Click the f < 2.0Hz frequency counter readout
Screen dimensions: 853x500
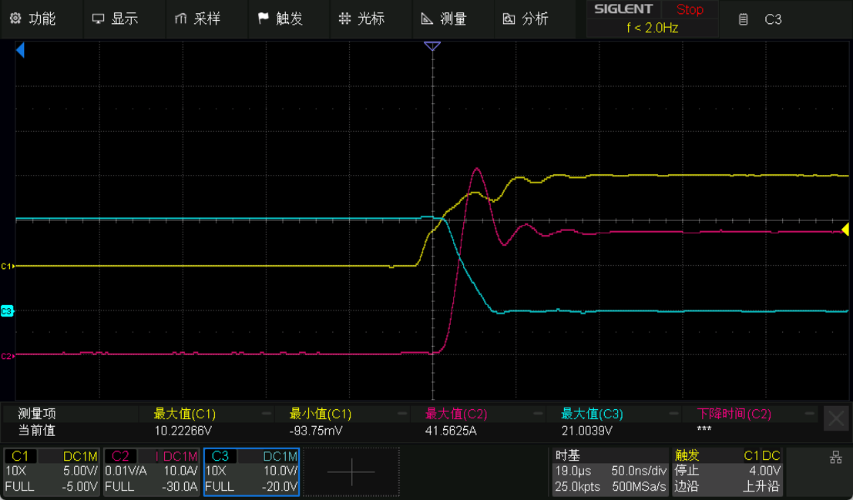click(652, 28)
